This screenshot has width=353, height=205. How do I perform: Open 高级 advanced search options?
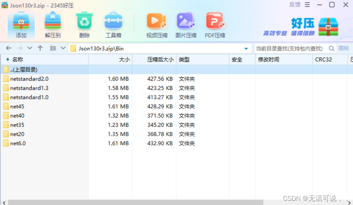tap(344, 48)
